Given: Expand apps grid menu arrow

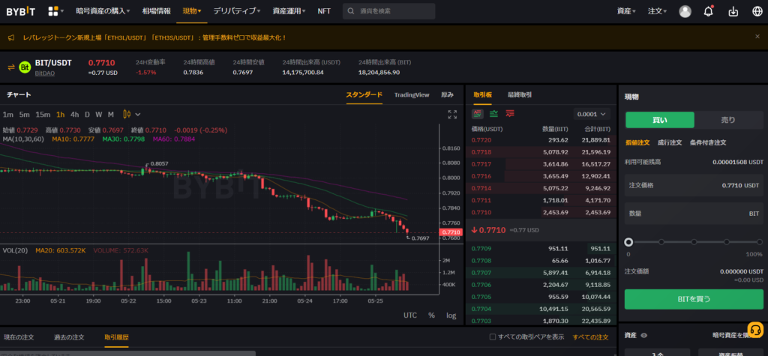Looking at the screenshot, I should 62,11.
